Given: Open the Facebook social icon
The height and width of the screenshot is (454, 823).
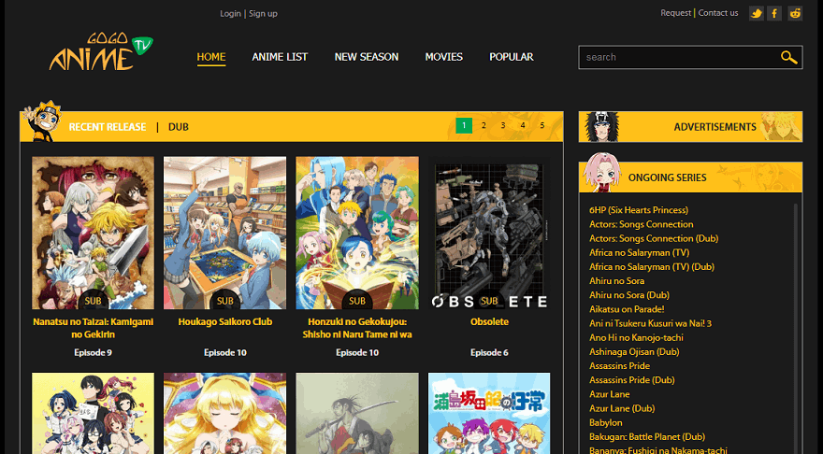Looking at the screenshot, I should pos(775,13).
